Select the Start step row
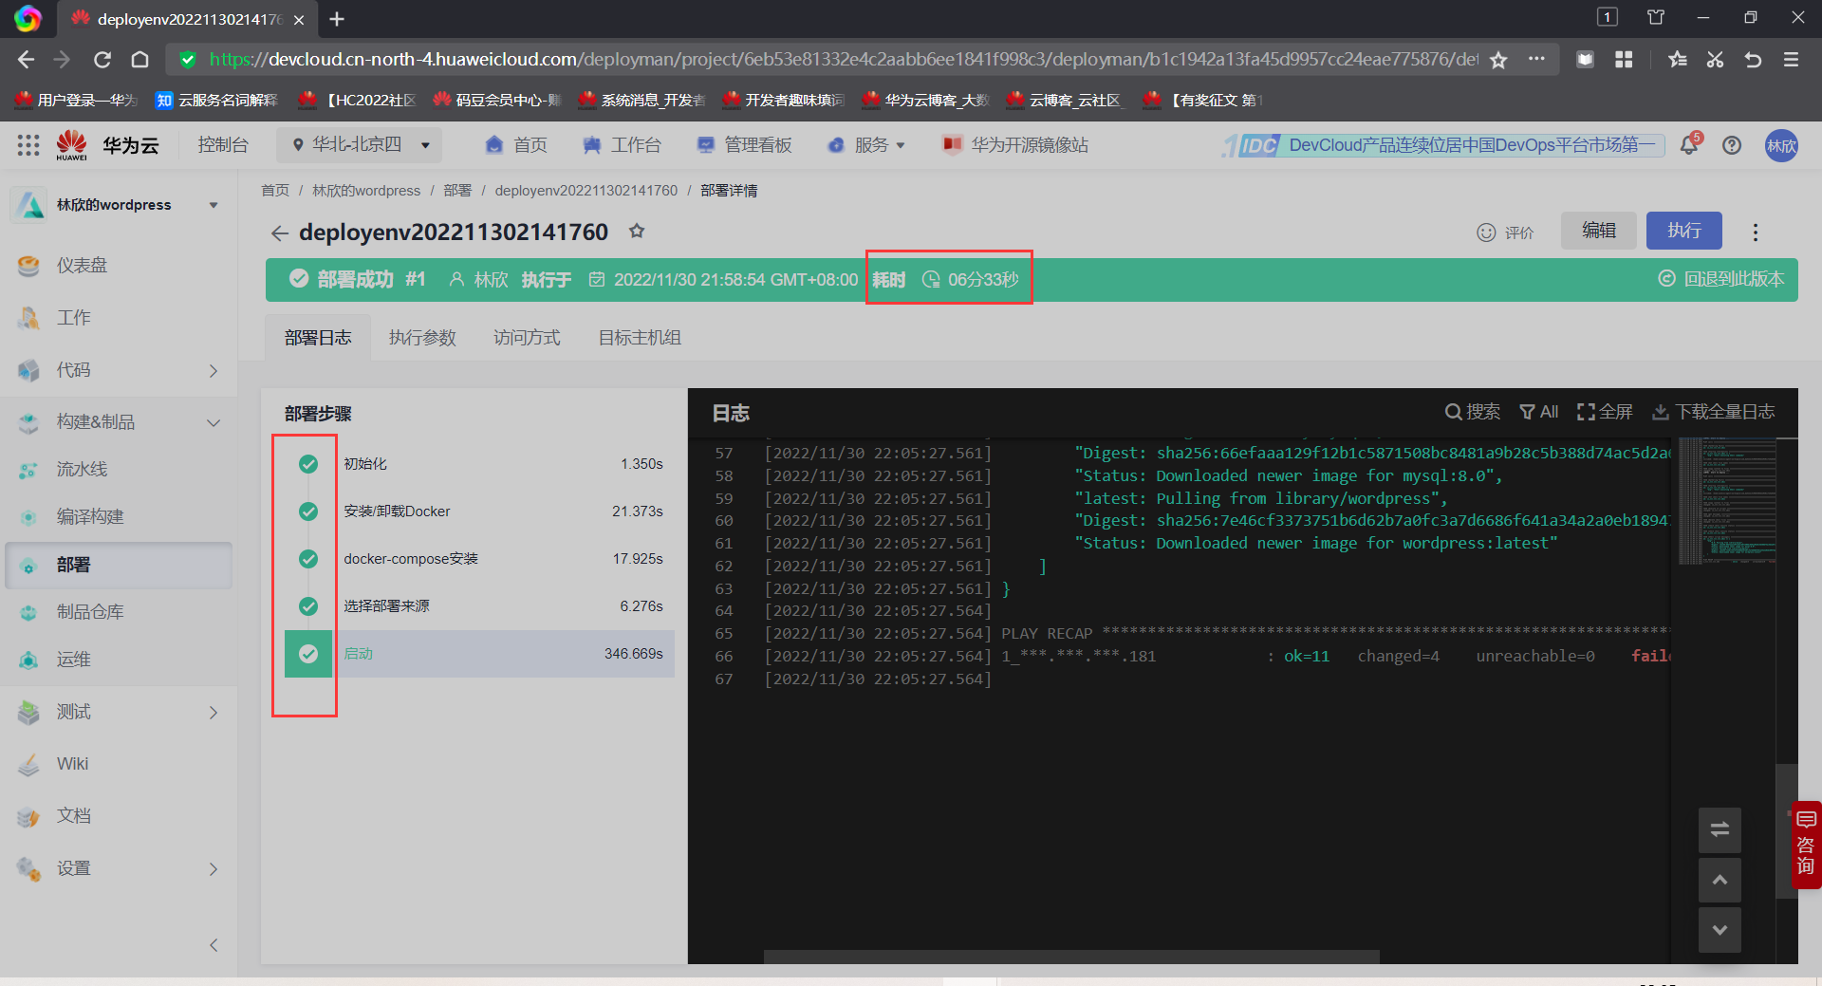 point(479,654)
